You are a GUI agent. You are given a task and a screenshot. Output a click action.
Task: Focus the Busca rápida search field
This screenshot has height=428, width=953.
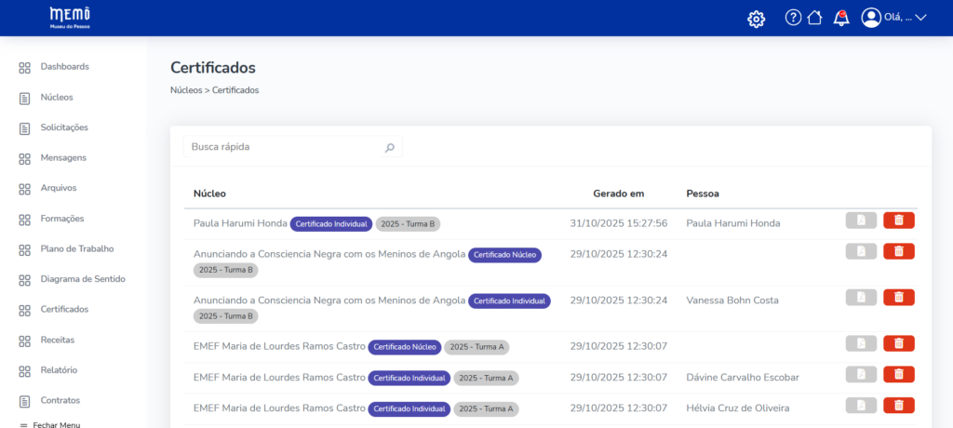click(x=283, y=147)
